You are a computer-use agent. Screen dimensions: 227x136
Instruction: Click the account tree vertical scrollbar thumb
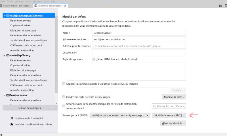pyautogui.click(x=56, y=54)
